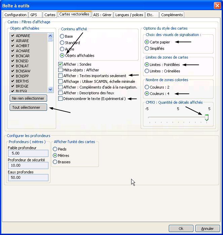Click the Profondeur de sécurité field
This screenshot has height=235, width=223.
28,165
